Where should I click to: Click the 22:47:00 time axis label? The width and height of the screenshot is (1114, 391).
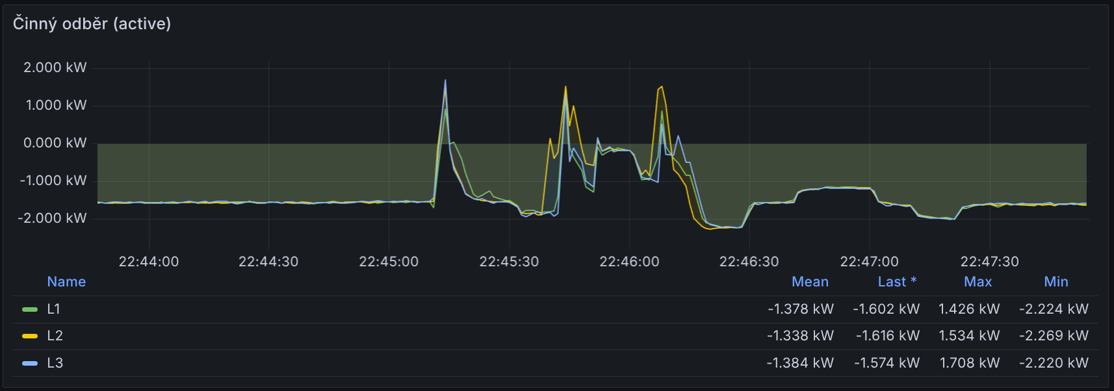coord(870,262)
